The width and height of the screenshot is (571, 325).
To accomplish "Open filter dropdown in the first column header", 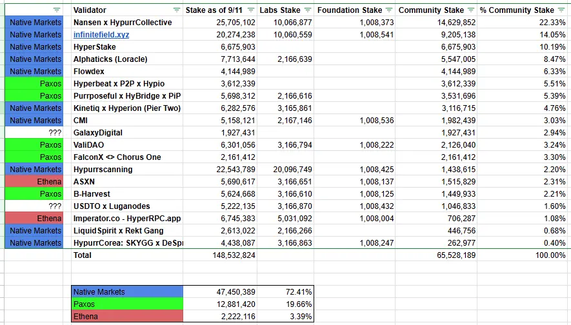I will tap(56, 10).
